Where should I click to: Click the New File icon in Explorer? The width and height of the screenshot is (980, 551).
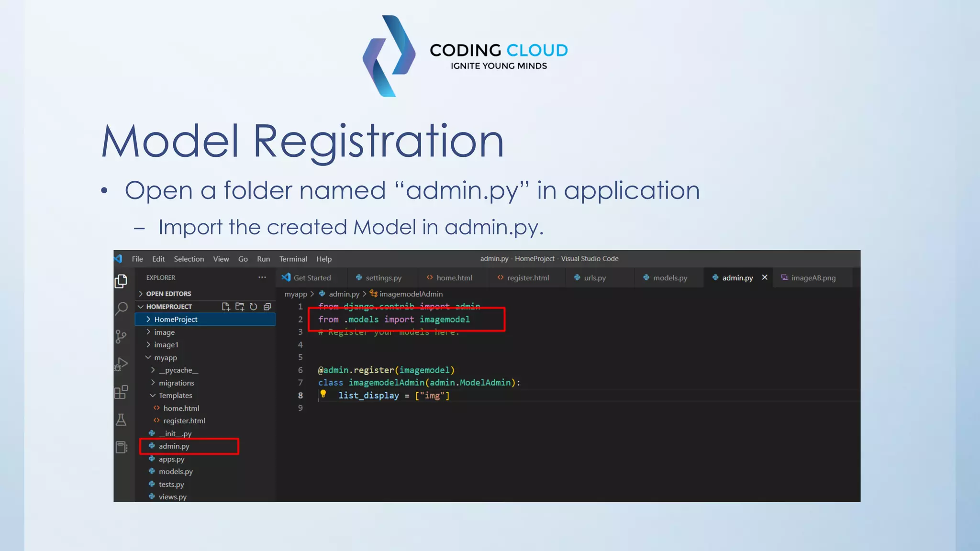pyautogui.click(x=226, y=307)
